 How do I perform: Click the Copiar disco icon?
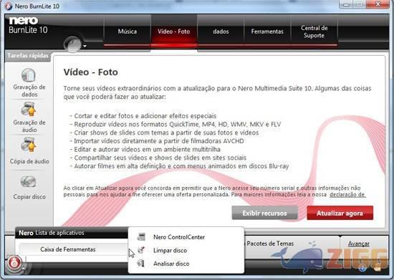pyautogui.click(x=29, y=182)
